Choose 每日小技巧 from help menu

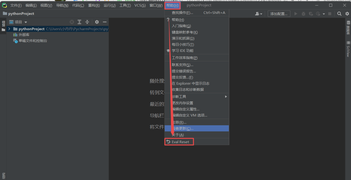[x=183, y=44]
